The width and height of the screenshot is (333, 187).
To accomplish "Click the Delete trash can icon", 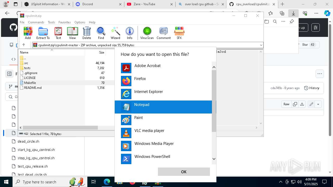I will (x=87, y=33).
